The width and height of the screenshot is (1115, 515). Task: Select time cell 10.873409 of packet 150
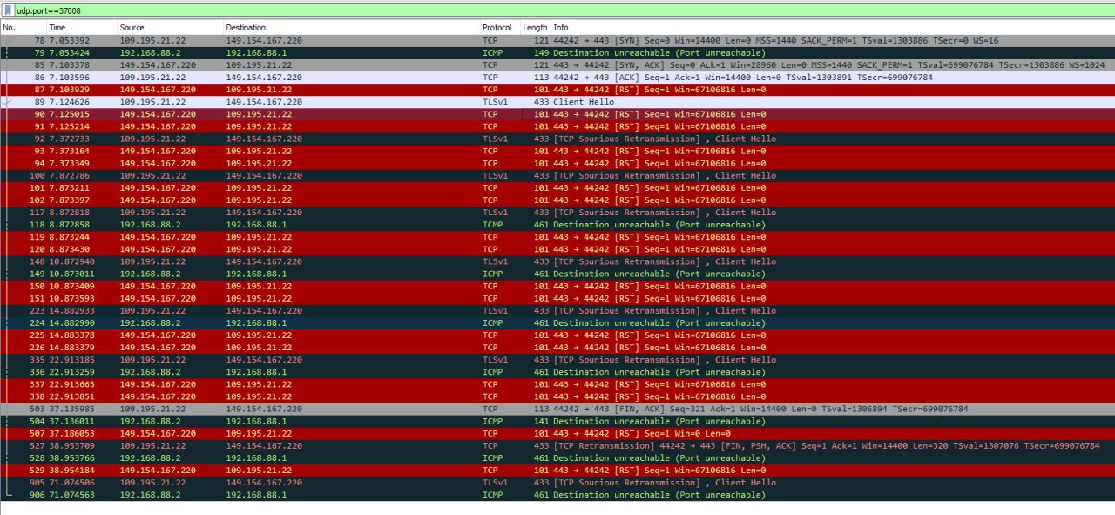click(x=71, y=285)
